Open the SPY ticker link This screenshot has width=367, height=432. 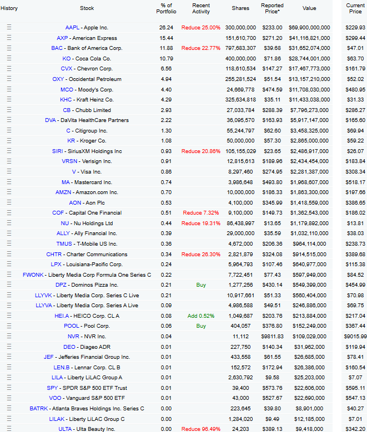[x=52, y=388]
